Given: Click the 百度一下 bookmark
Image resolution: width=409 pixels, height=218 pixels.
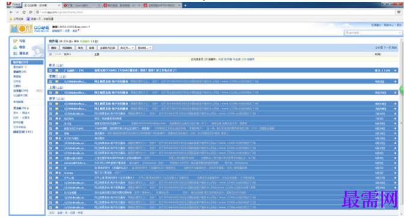Looking at the screenshot, I should (x=40, y=19).
